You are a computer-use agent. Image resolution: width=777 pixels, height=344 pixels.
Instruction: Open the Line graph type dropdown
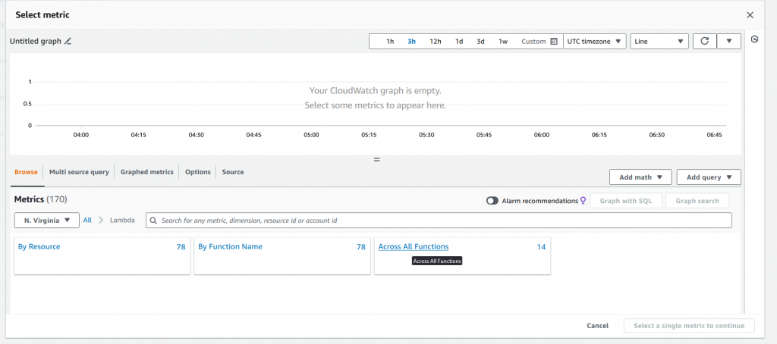659,41
